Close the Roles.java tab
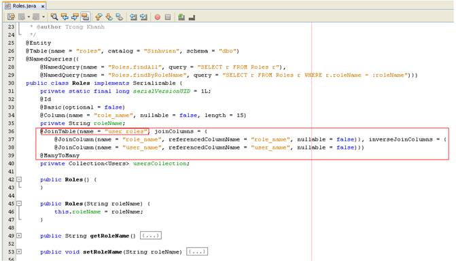 [x=43, y=6]
